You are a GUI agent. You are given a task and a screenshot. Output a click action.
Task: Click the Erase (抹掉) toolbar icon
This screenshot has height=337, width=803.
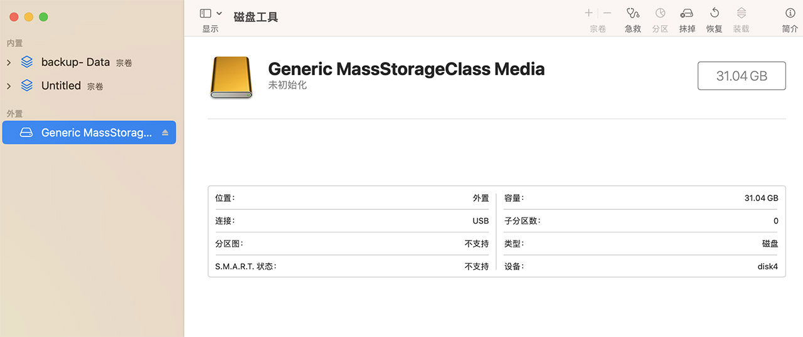coord(687,13)
